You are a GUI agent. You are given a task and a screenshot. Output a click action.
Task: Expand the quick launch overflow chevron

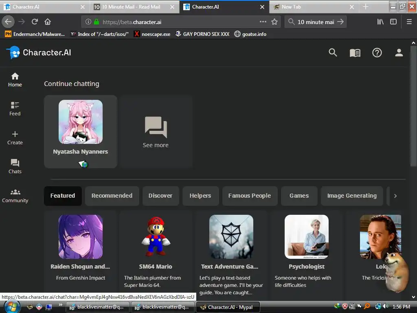61,304
